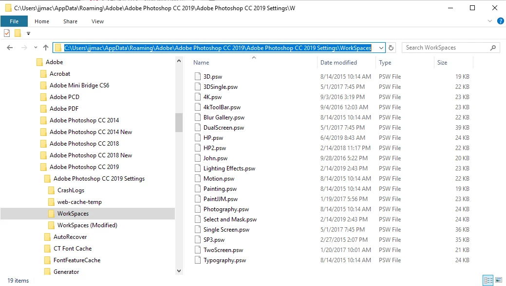The height and width of the screenshot is (286, 506).
Task: Select the Photography.psw file name
Action: [x=226, y=209]
